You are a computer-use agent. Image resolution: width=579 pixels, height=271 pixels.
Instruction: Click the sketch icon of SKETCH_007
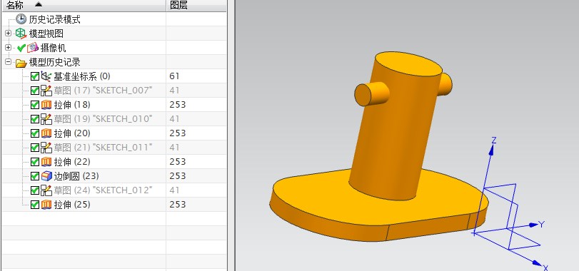coord(46,91)
